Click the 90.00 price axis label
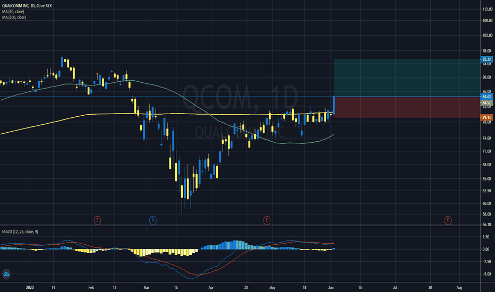 (x=487, y=78)
